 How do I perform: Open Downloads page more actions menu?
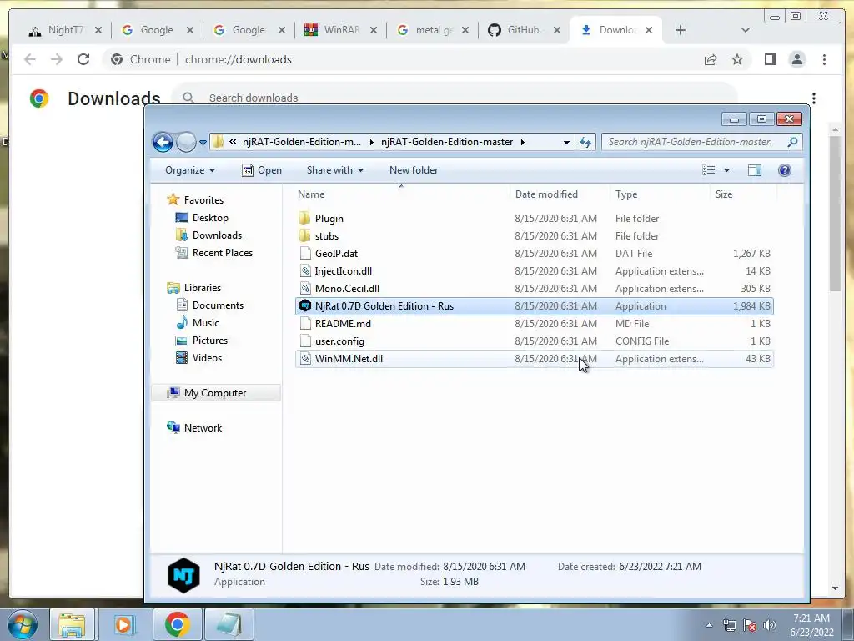click(814, 98)
